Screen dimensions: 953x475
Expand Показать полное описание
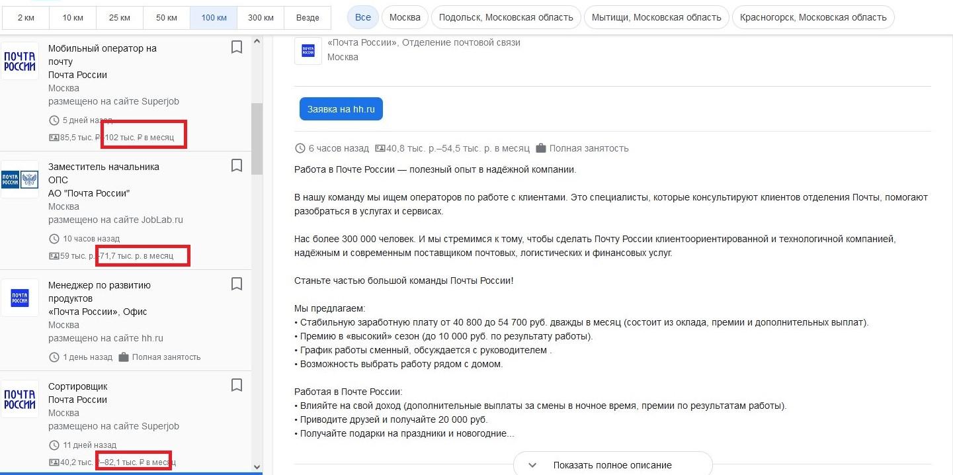612,464
